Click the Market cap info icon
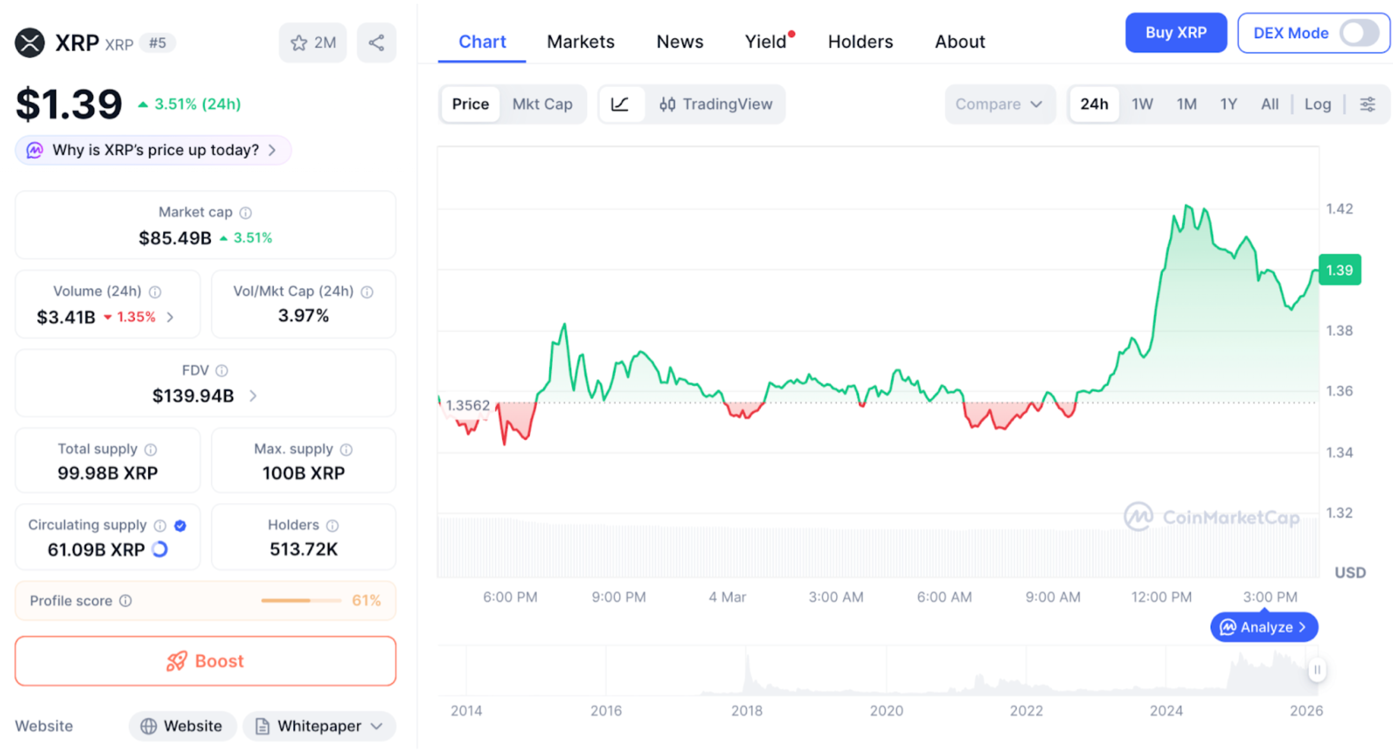The image size is (1393, 754). click(245, 212)
